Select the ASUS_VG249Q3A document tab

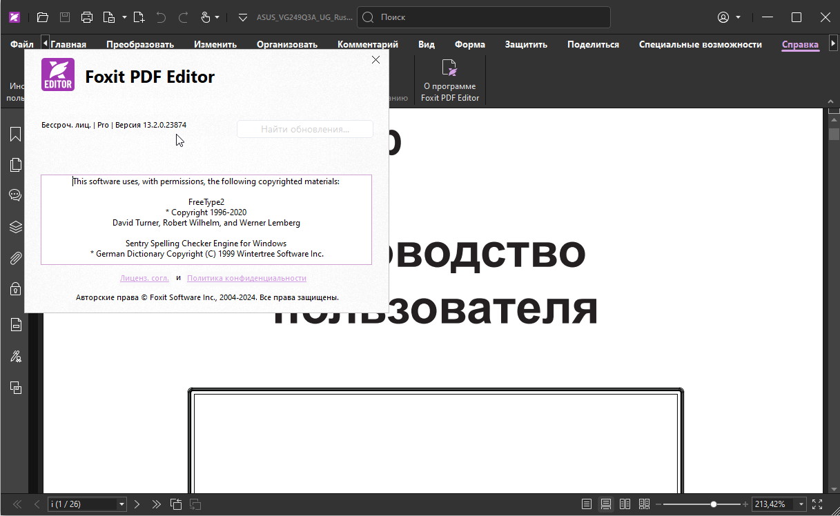pos(304,17)
